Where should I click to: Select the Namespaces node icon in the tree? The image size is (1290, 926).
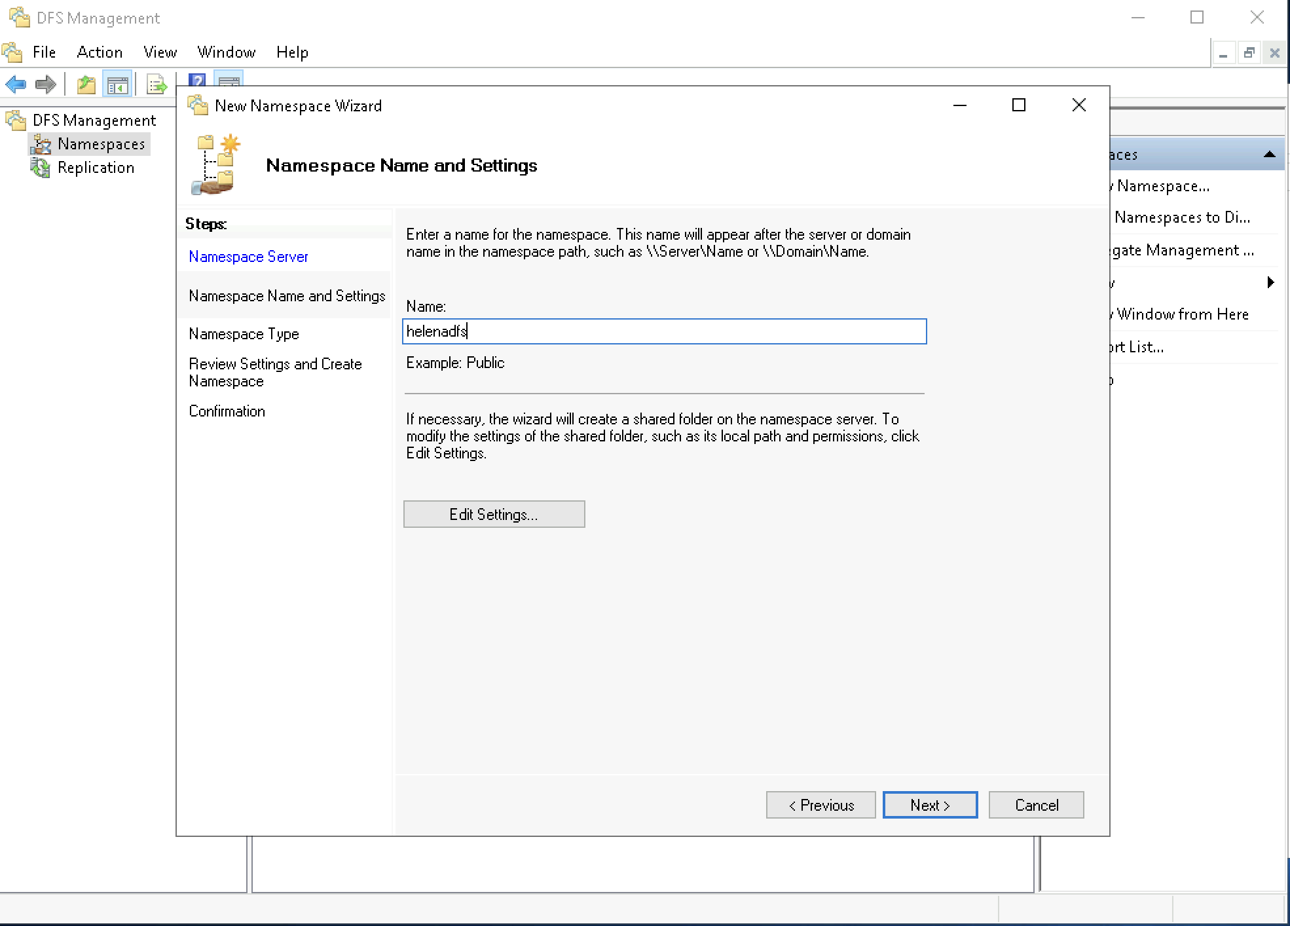41,144
